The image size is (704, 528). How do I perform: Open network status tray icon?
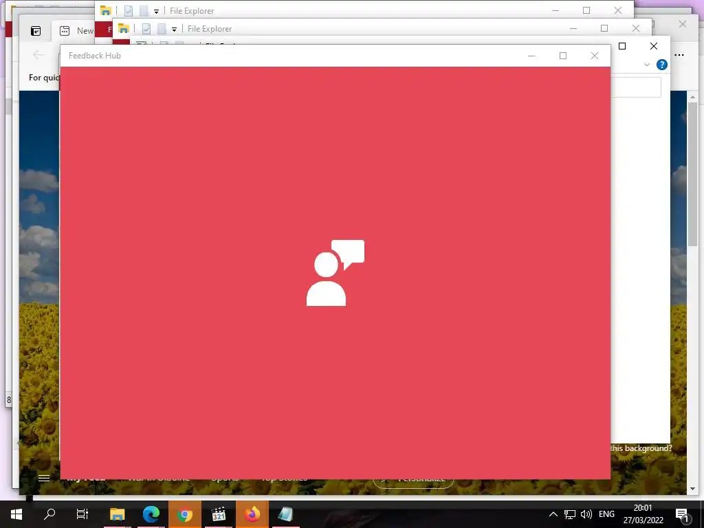click(x=570, y=514)
